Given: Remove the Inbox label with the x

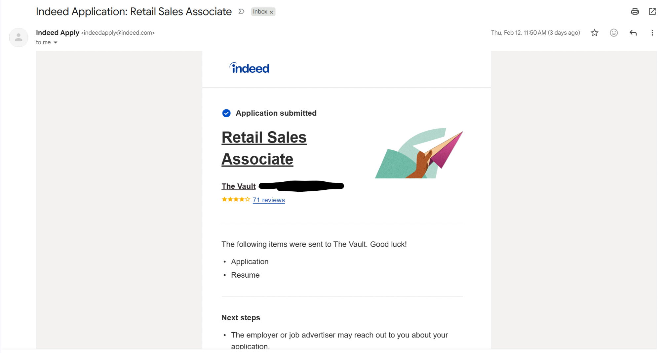Looking at the screenshot, I should [271, 12].
